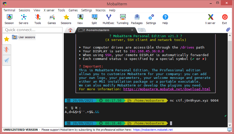Open the View menu in menu bar
The width and height of the screenshot is (234, 134).
click(x=37, y=10)
